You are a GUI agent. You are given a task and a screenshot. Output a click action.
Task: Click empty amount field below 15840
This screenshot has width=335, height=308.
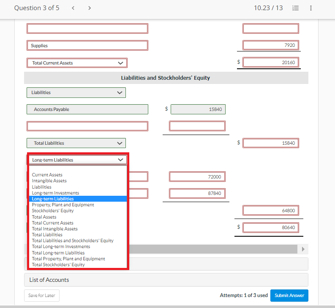(197, 126)
